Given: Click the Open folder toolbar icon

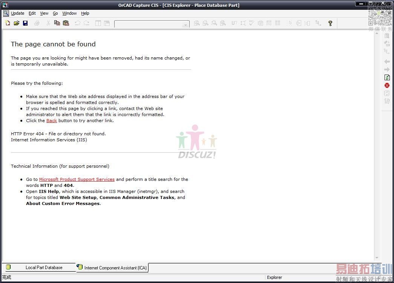Looking at the screenshot, I should coord(17,23).
